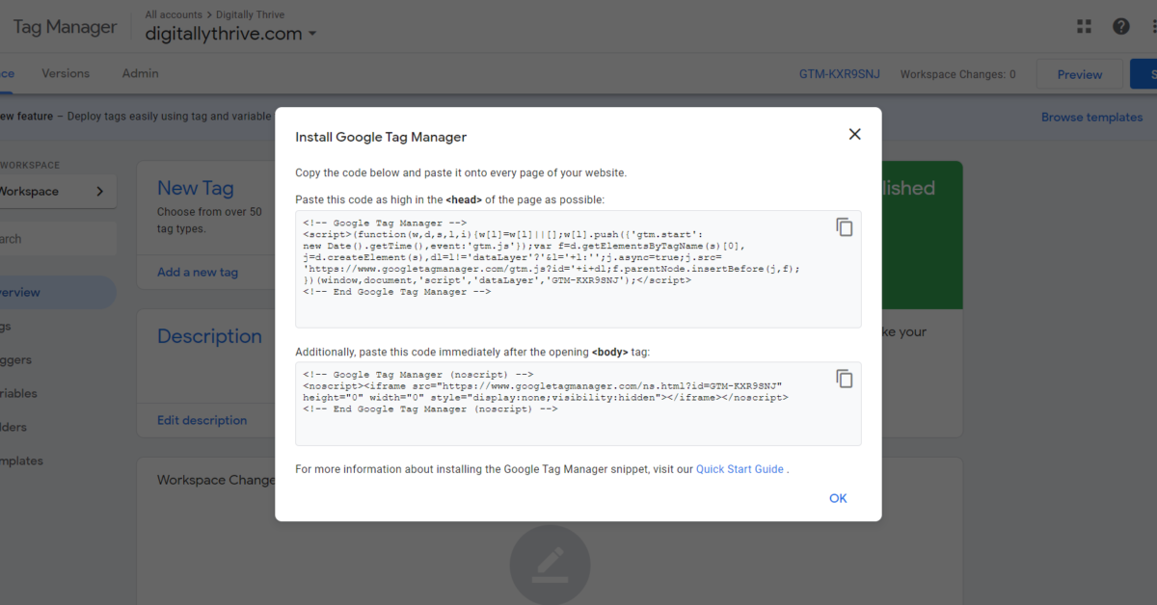The image size is (1157, 605).
Task: Open the help question mark icon
Action: [1120, 26]
